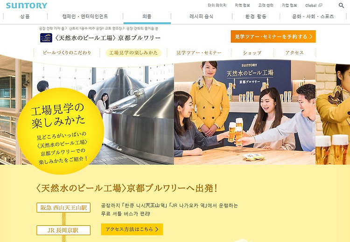This screenshot has height=242, width=350.
Task: Select ビールづくりのこだわり tab
Action: (x=67, y=53)
